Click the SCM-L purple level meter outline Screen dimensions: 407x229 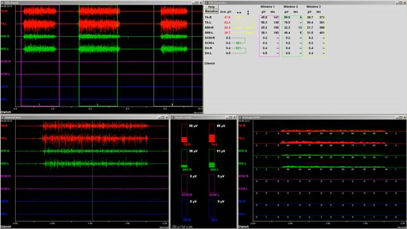coord(212,183)
